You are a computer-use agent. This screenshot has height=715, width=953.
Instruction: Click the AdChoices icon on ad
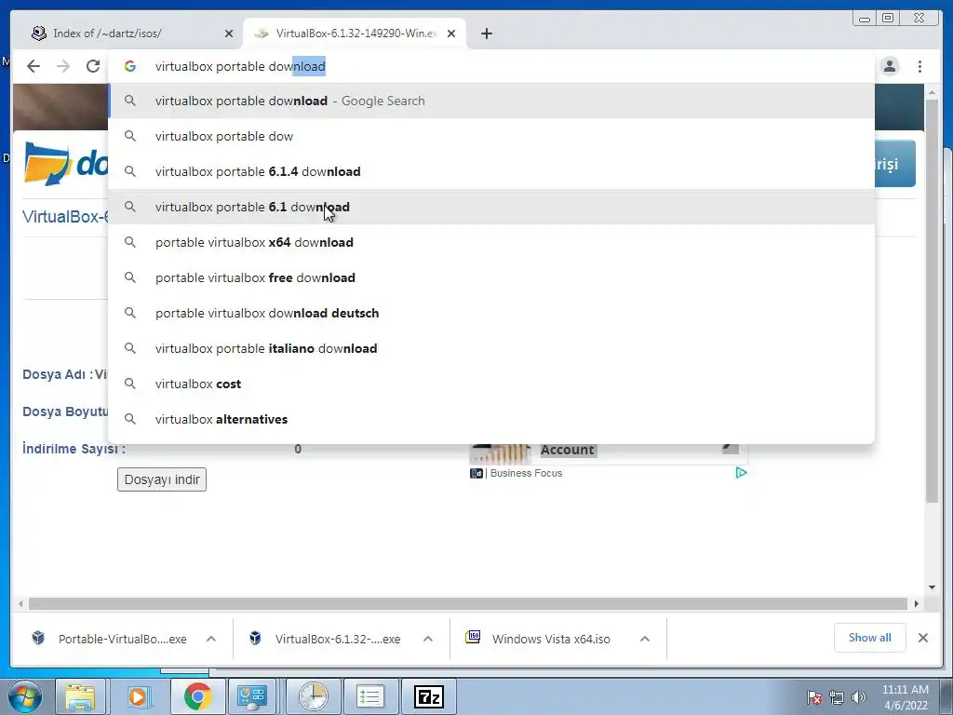coord(741,472)
